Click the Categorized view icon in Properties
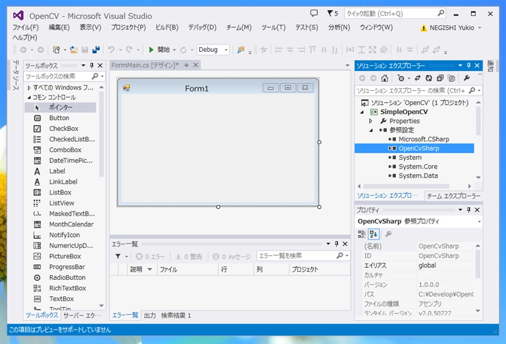506x344 pixels. 362,234
